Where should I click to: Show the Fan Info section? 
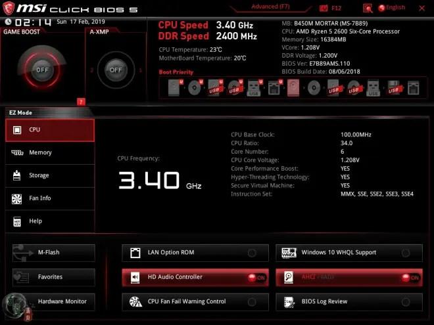click(x=50, y=198)
